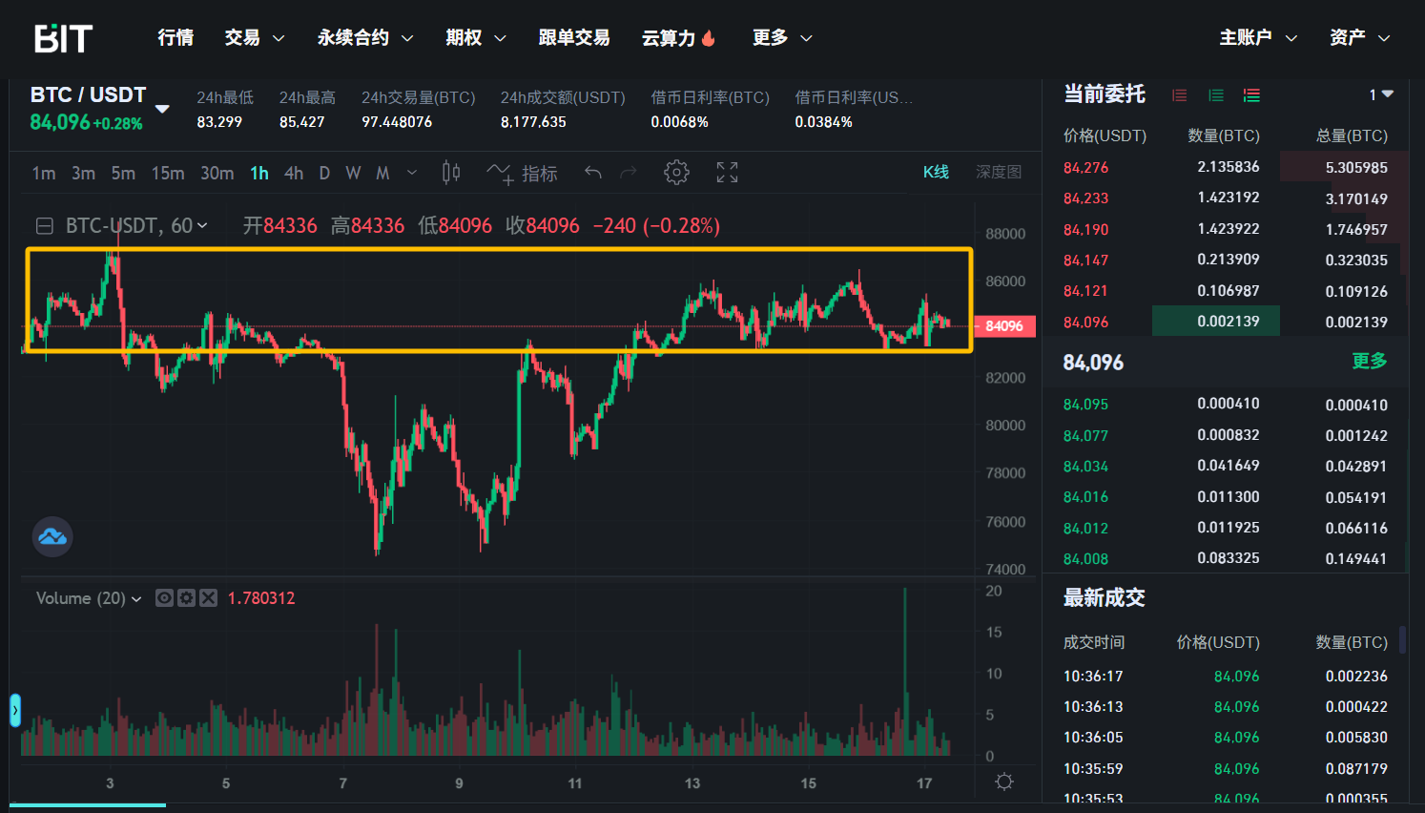Select the 4h timeframe

point(294,173)
